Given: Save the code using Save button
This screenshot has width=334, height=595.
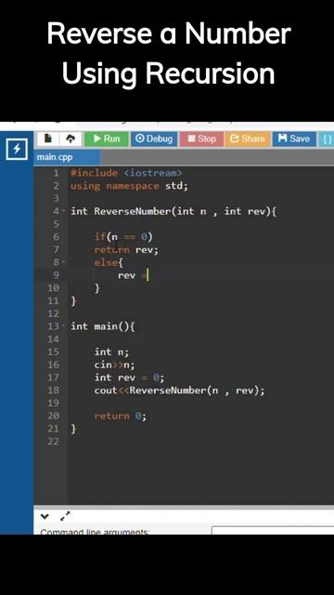Looking at the screenshot, I should [294, 139].
